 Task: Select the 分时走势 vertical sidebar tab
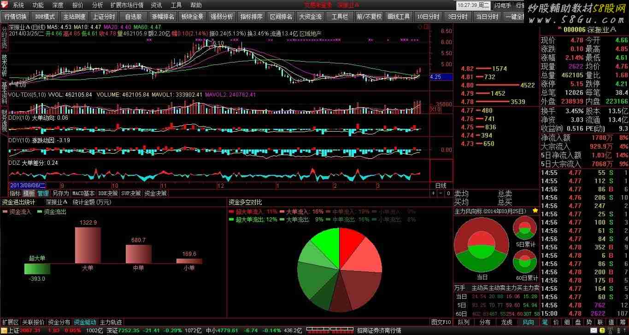tap(4, 37)
